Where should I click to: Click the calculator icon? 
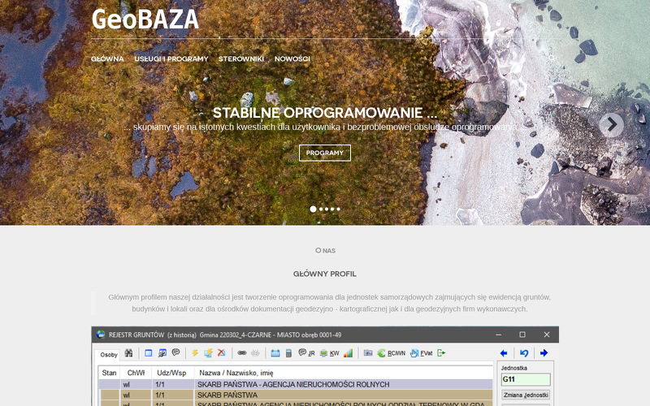289,353
